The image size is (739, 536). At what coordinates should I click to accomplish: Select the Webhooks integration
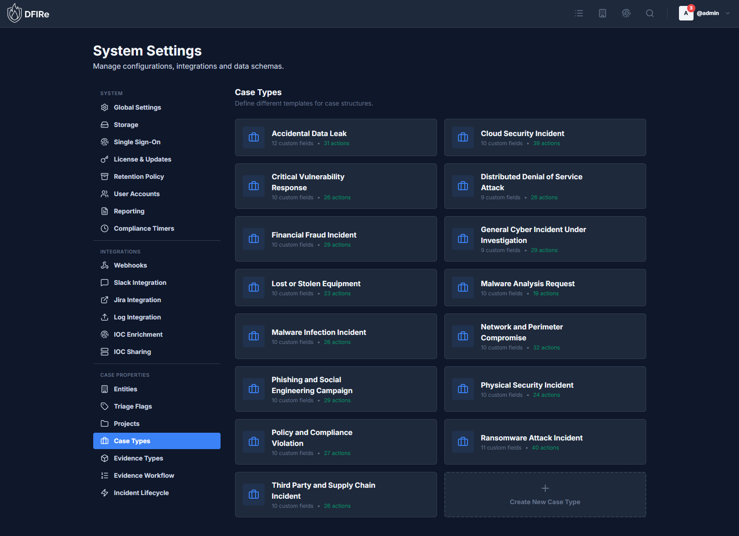(x=131, y=265)
